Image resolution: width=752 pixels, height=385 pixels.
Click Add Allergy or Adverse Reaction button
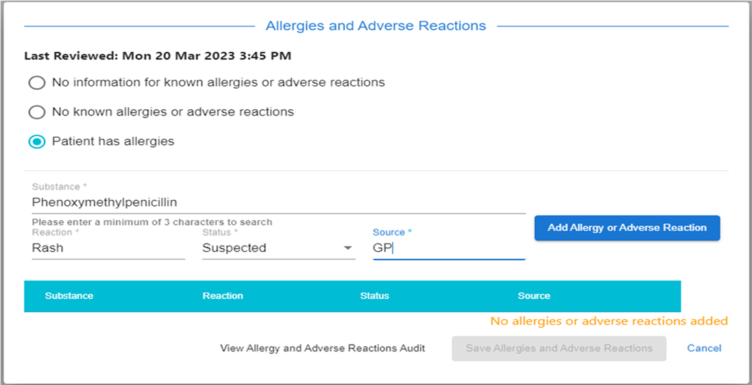tap(627, 228)
